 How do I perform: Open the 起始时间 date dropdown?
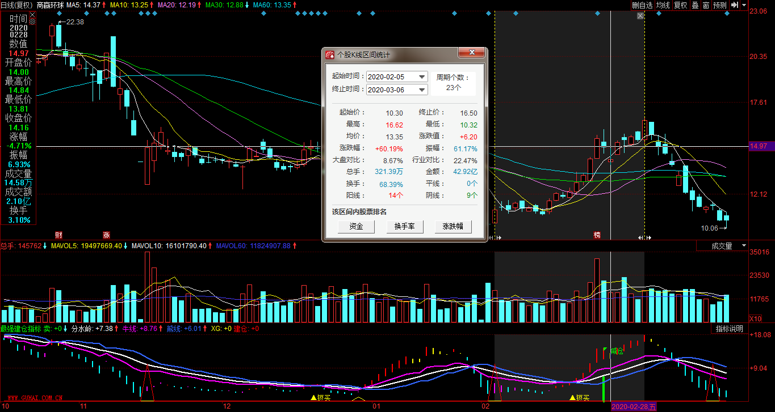pyautogui.click(x=422, y=77)
